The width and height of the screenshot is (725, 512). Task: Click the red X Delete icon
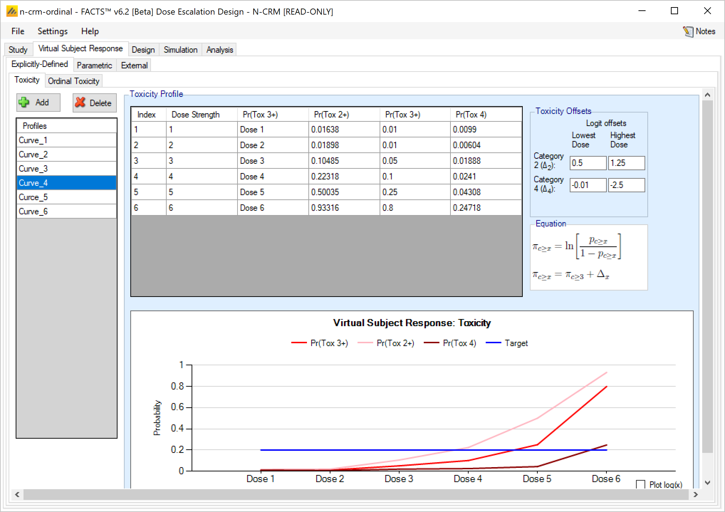pyautogui.click(x=80, y=103)
